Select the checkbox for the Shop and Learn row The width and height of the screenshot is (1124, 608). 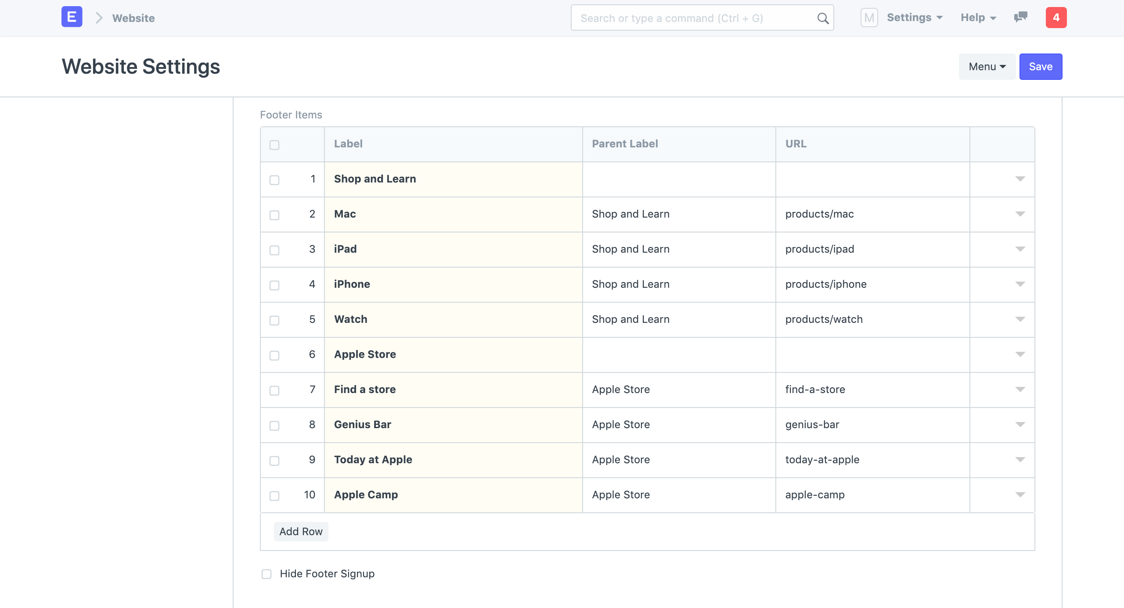(x=274, y=180)
